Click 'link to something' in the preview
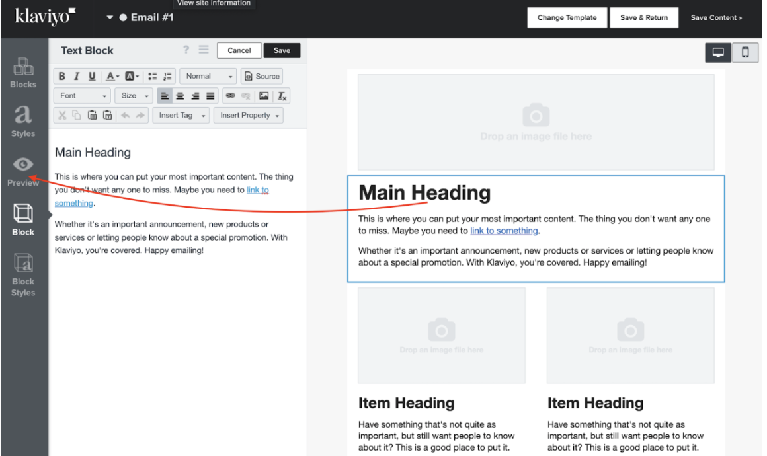This screenshot has width=767, height=456. pyautogui.click(x=504, y=231)
